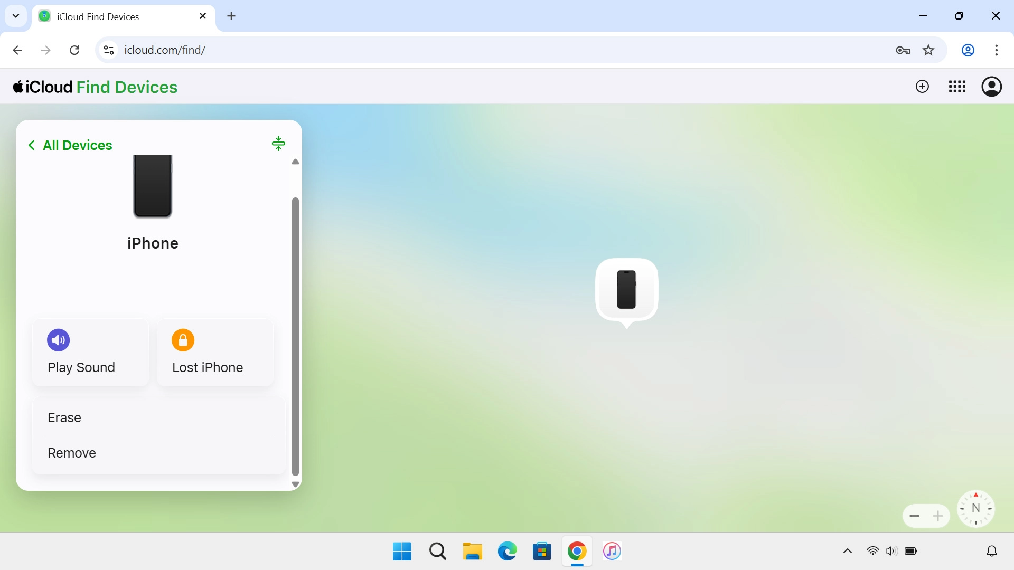Open iCloud app launcher grid

click(957, 87)
